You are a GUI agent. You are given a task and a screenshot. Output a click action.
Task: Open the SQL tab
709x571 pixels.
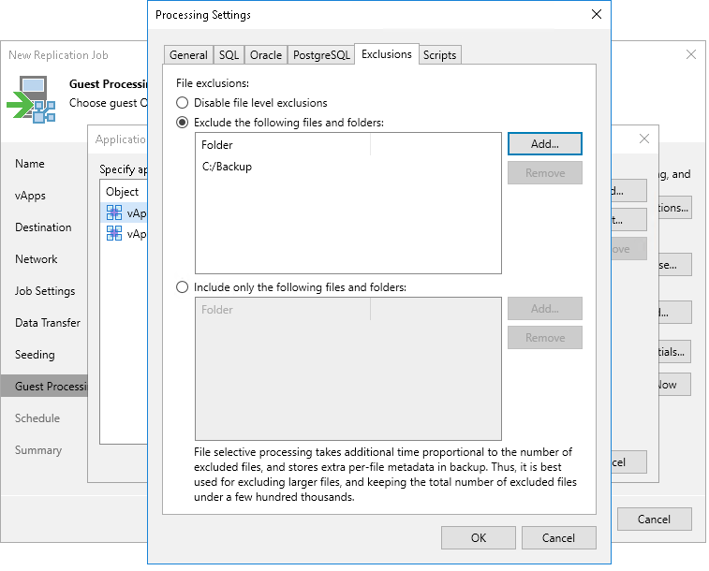(229, 55)
